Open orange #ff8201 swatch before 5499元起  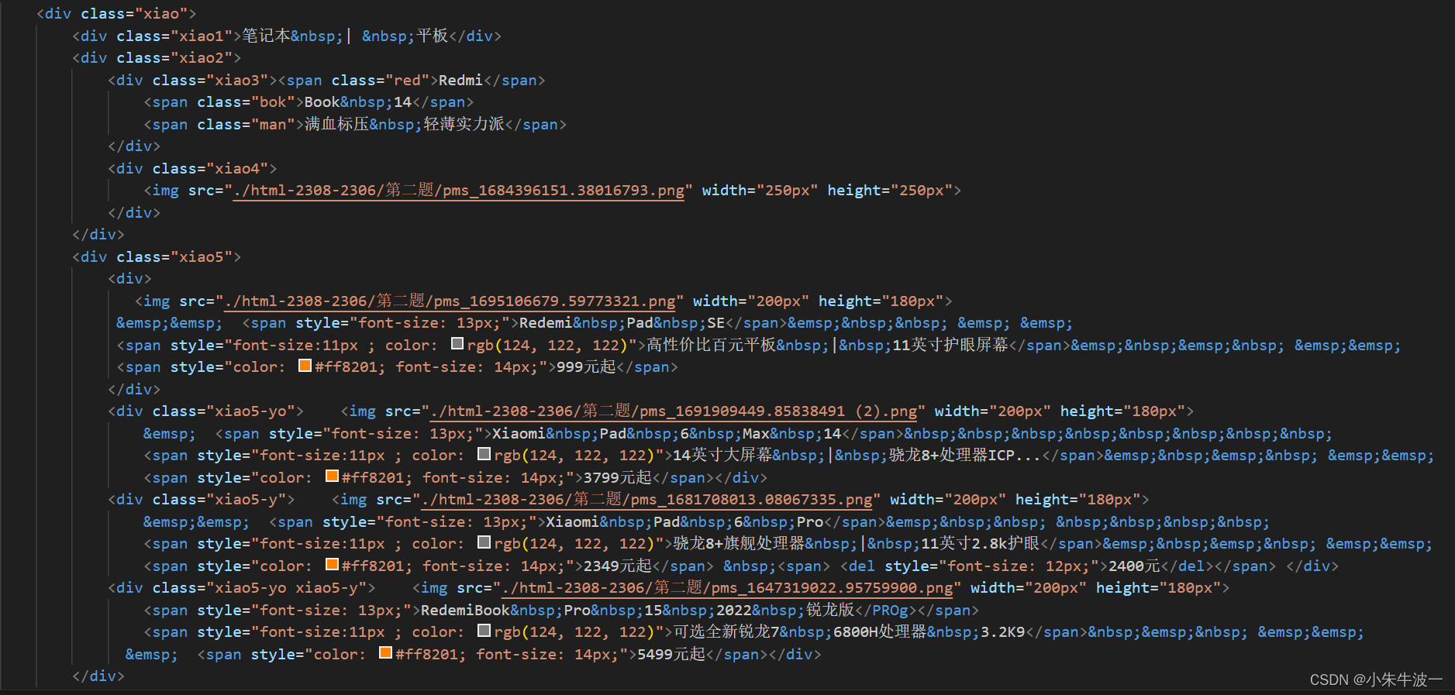(385, 653)
